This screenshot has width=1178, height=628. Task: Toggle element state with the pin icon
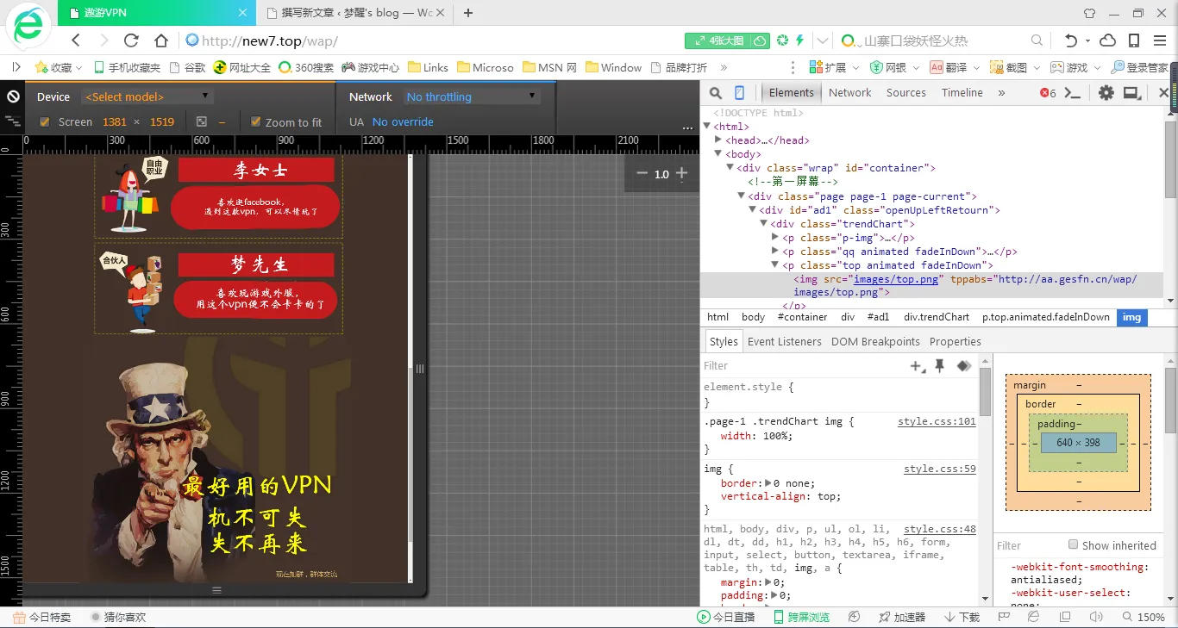click(x=940, y=366)
